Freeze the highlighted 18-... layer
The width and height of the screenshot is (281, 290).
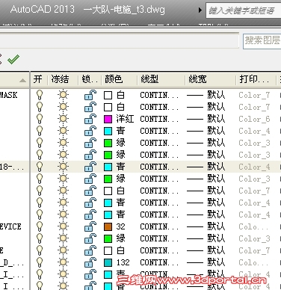63,167
